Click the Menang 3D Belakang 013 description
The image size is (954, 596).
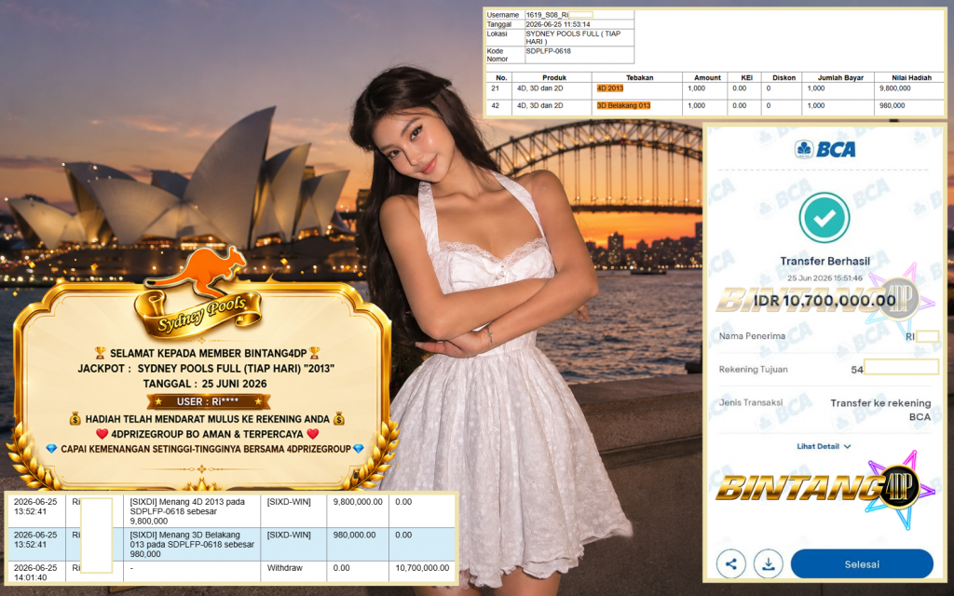pos(192,544)
